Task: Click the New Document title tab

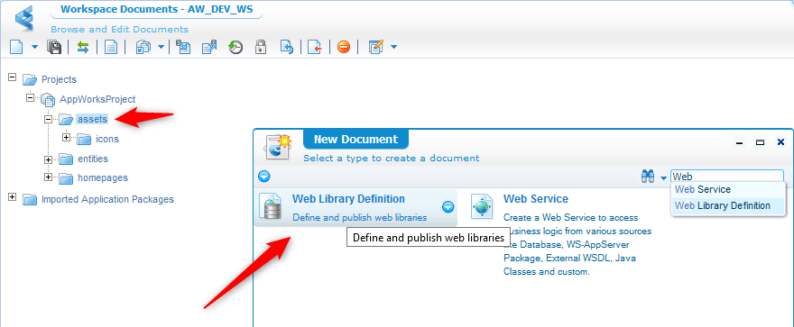Action: (355, 140)
